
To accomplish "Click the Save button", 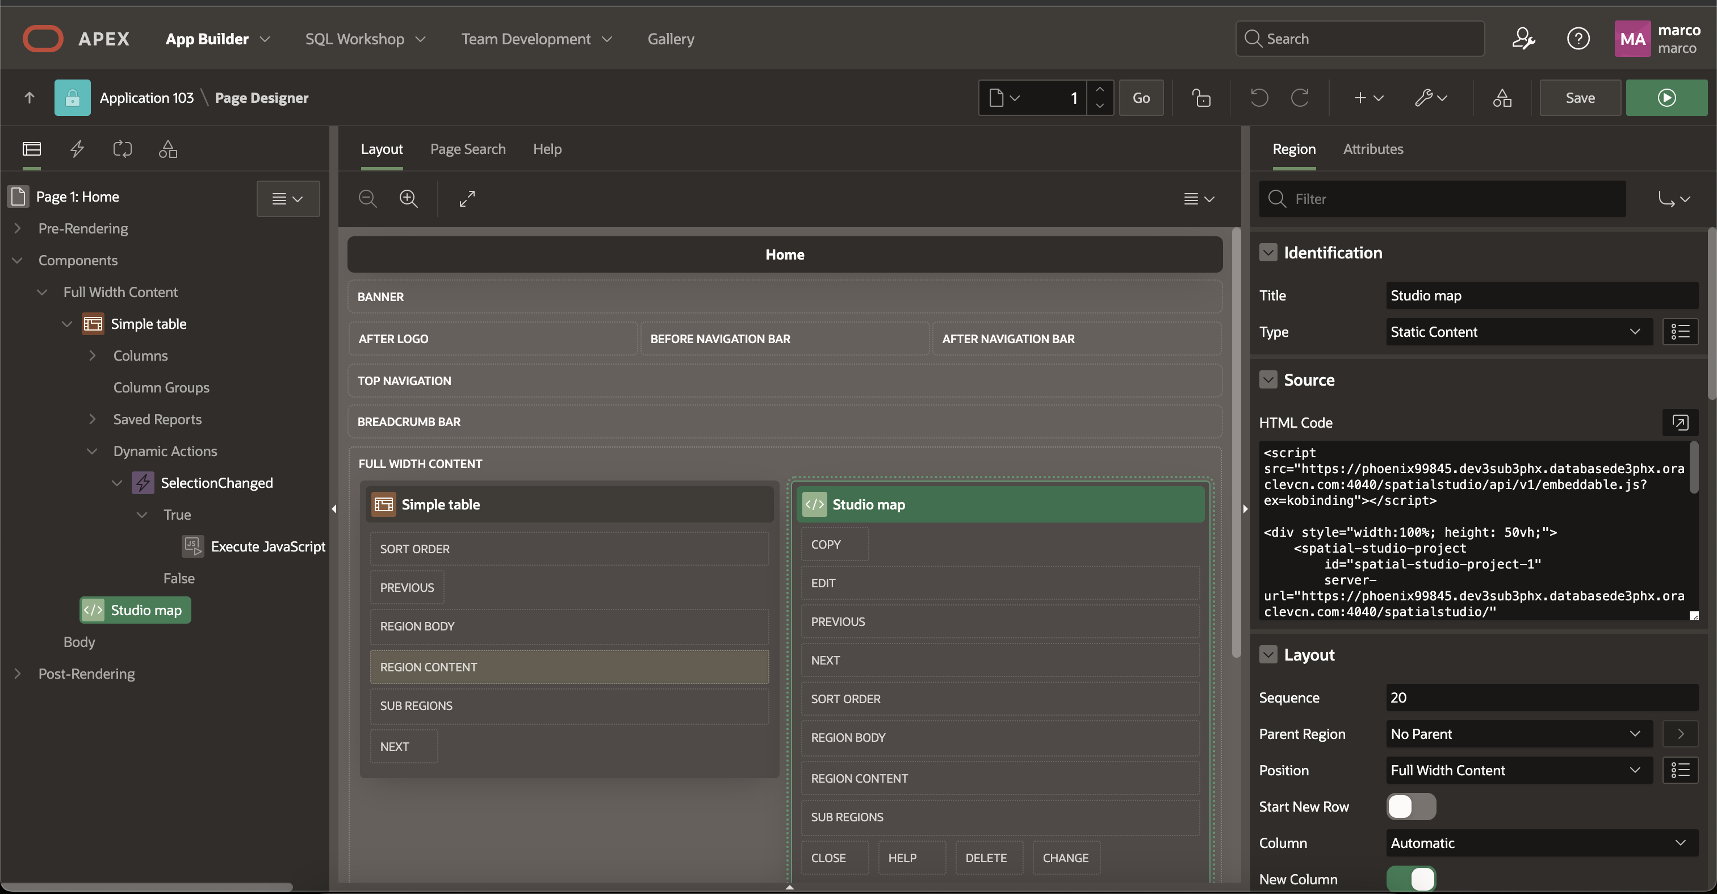I will (x=1579, y=98).
